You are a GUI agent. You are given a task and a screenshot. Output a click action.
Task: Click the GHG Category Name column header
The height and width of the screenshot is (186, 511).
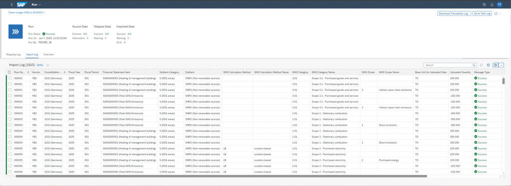pyautogui.click(x=335, y=72)
